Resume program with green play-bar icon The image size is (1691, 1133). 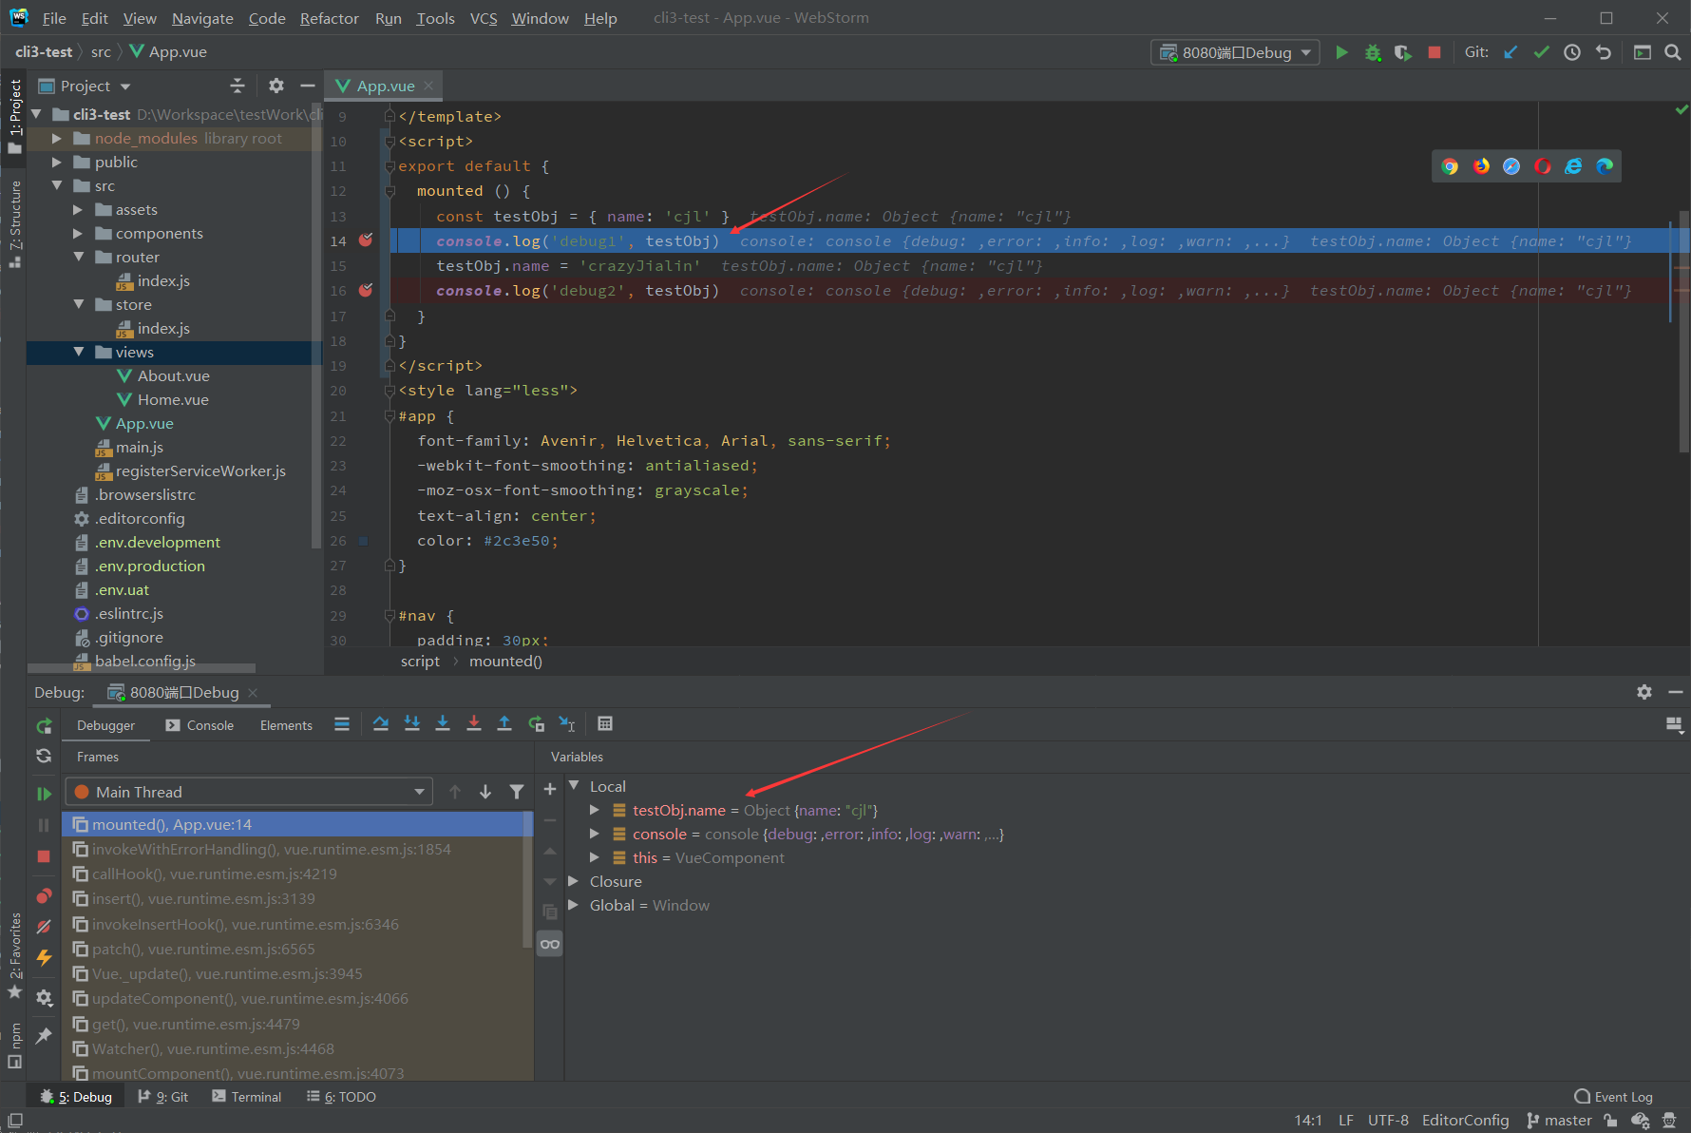click(44, 794)
